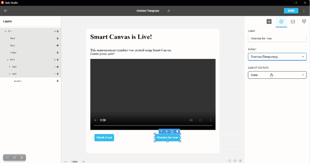Collapse the Row layer in the tree
The width and height of the screenshot is (310, 163).
click(8, 60)
